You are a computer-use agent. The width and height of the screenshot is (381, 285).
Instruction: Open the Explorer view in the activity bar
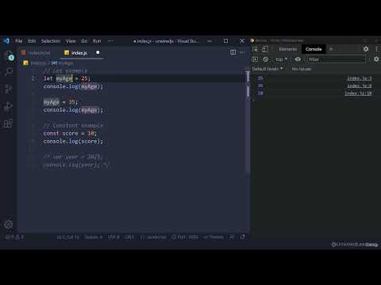click(x=9, y=55)
